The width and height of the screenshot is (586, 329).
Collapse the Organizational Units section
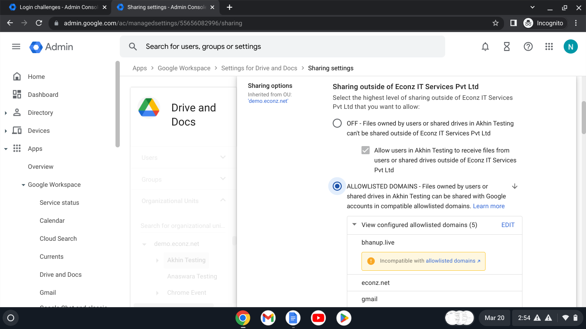pos(223,200)
